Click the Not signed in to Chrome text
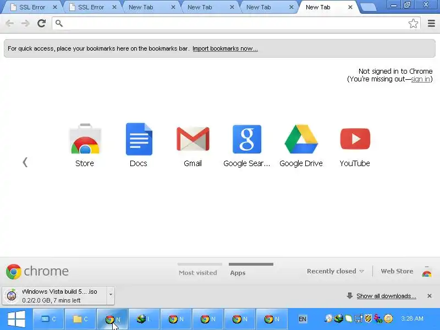 (395, 71)
